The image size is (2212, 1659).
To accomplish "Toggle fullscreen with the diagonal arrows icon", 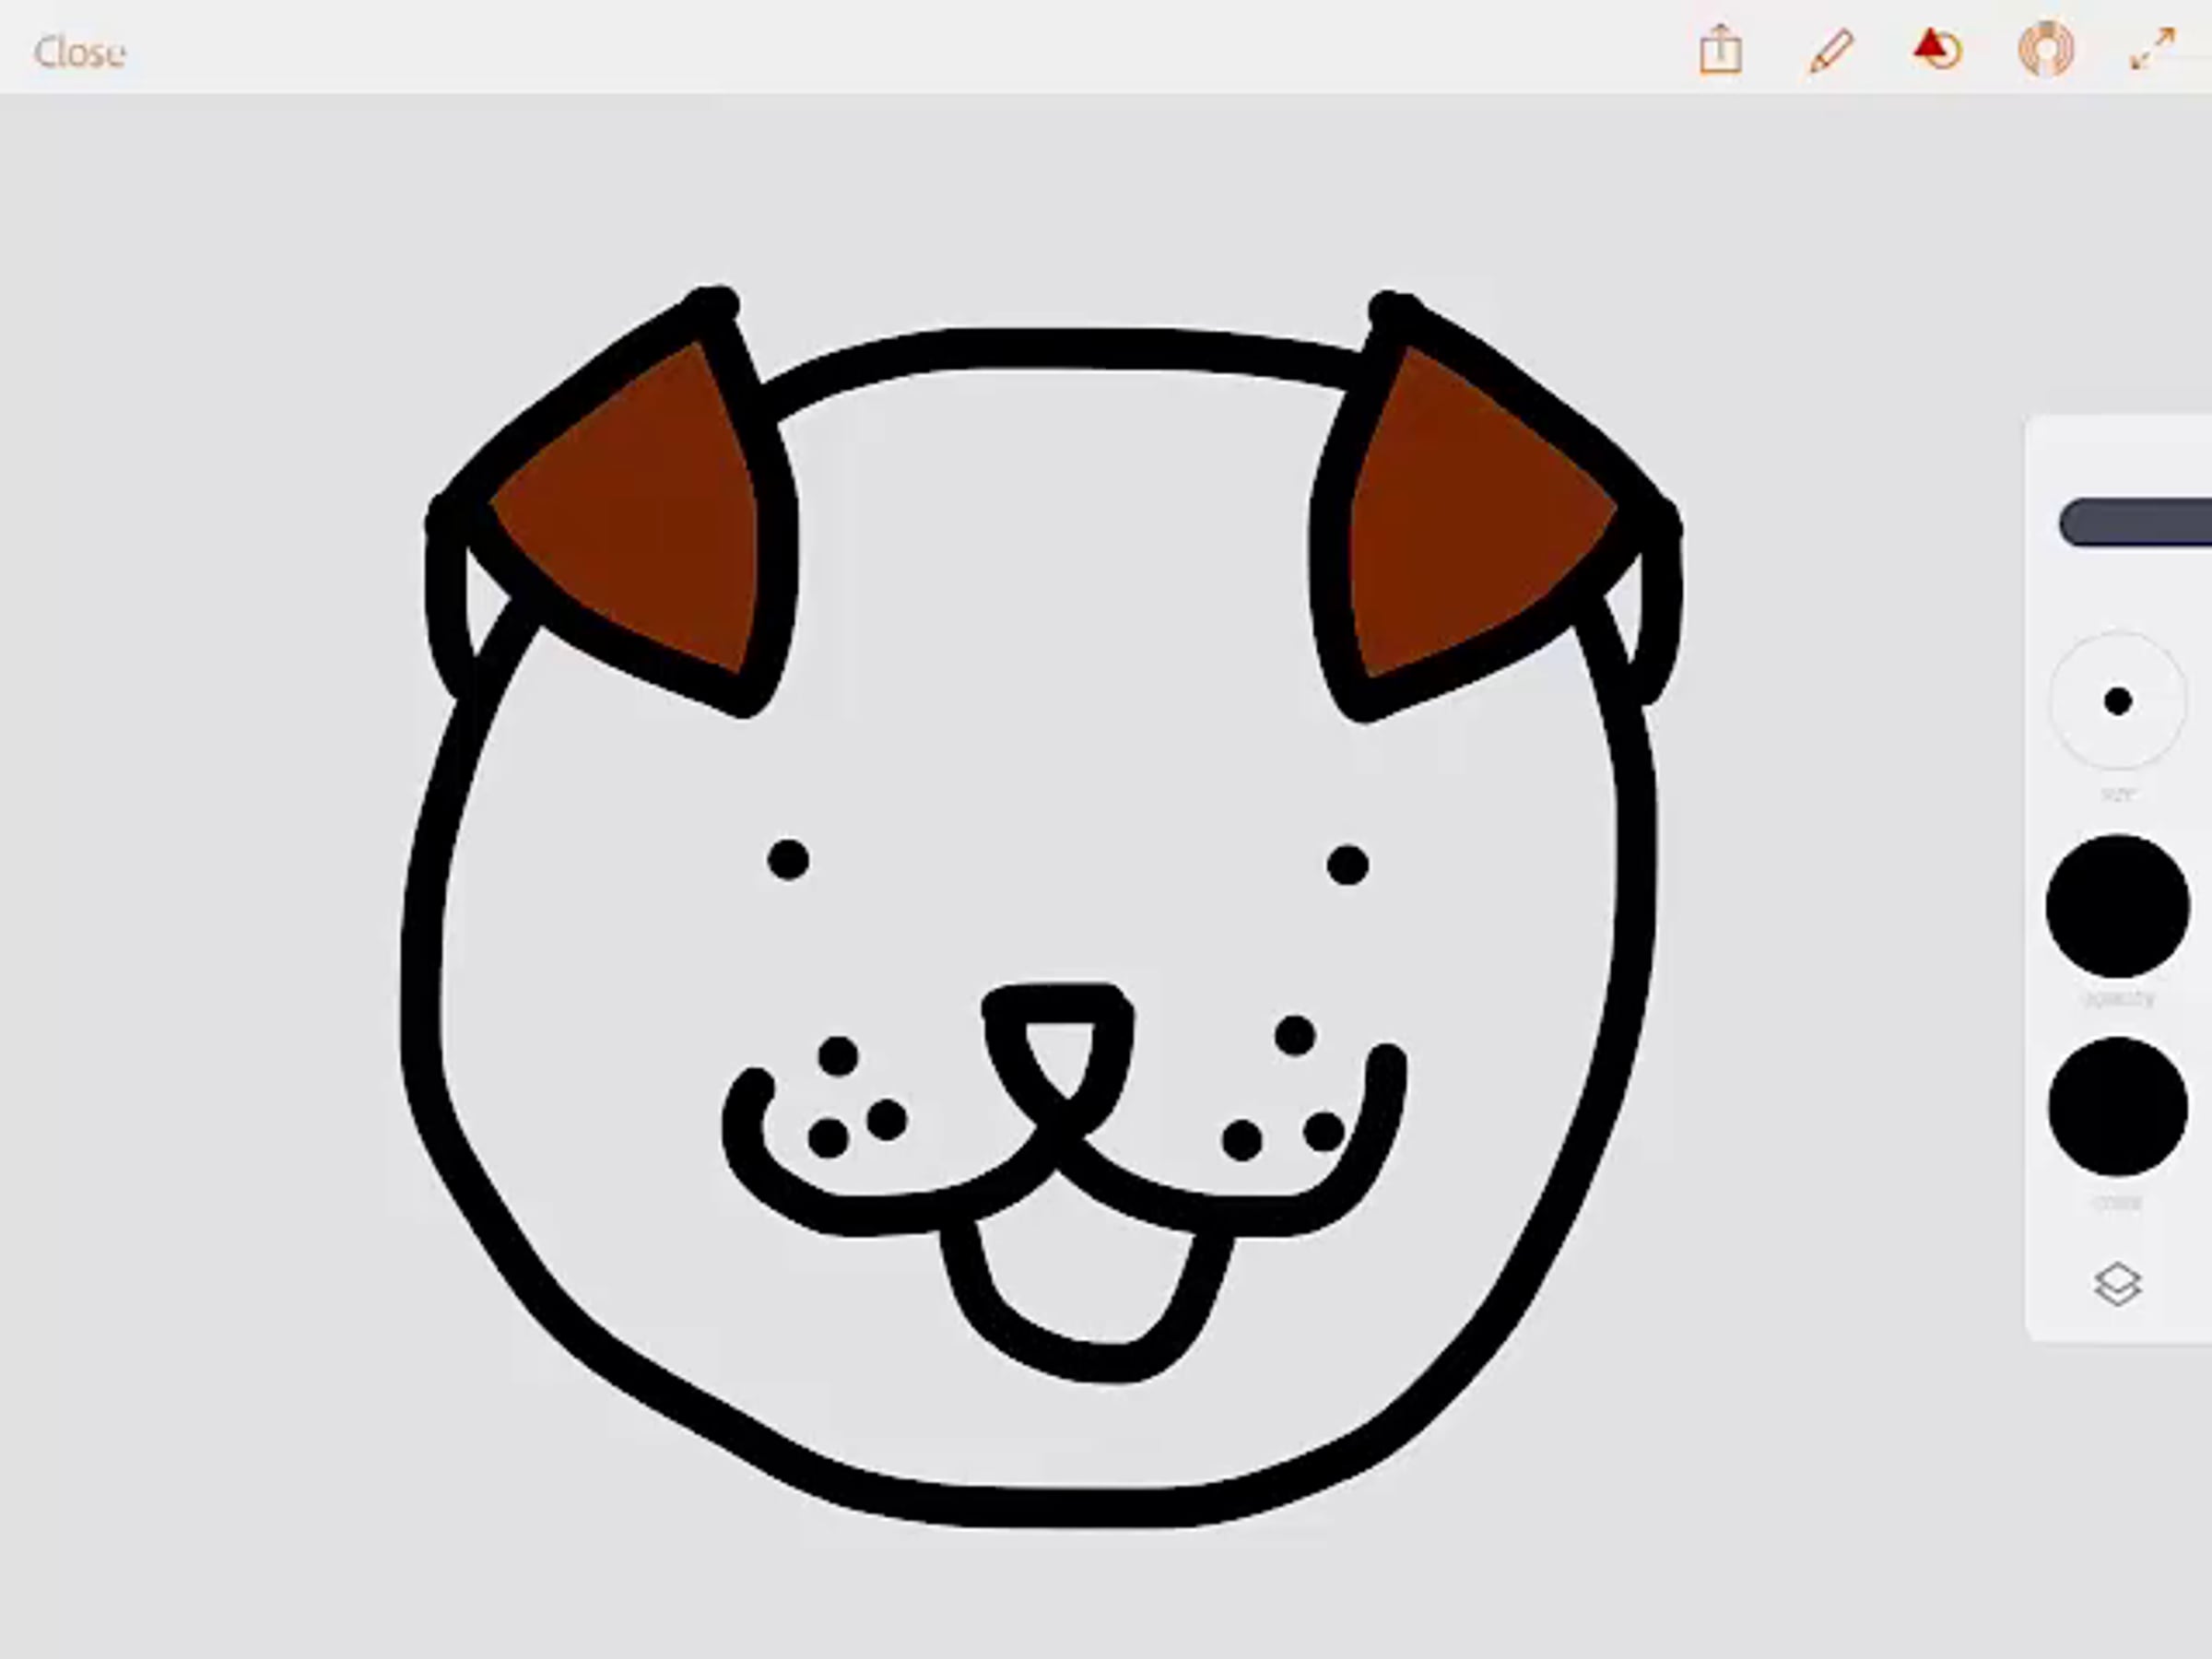I will coord(2152,49).
